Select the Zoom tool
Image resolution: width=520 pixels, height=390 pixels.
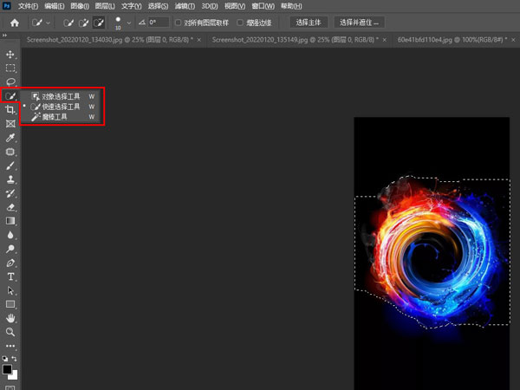click(10, 332)
